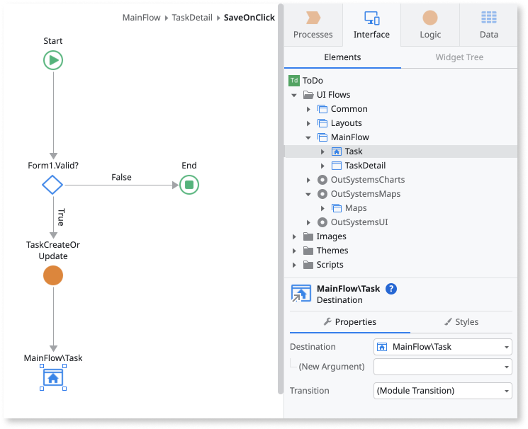Open the Transition dropdown
Image resolution: width=528 pixels, height=429 pixels.
point(442,391)
